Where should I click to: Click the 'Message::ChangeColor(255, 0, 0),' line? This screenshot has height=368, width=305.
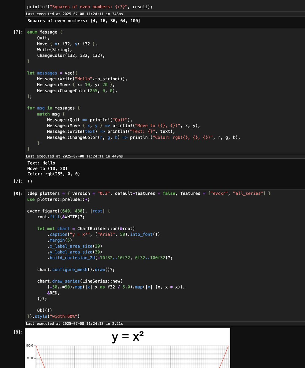(x=77, y=91)
